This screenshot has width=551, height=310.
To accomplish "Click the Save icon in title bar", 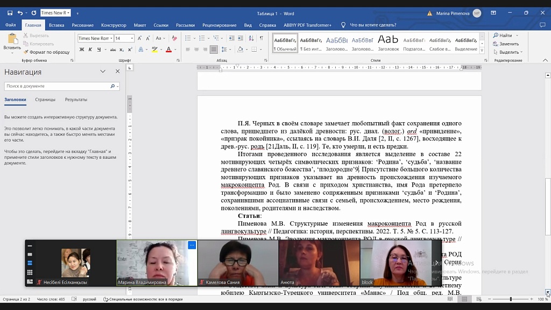I will 10,13.
